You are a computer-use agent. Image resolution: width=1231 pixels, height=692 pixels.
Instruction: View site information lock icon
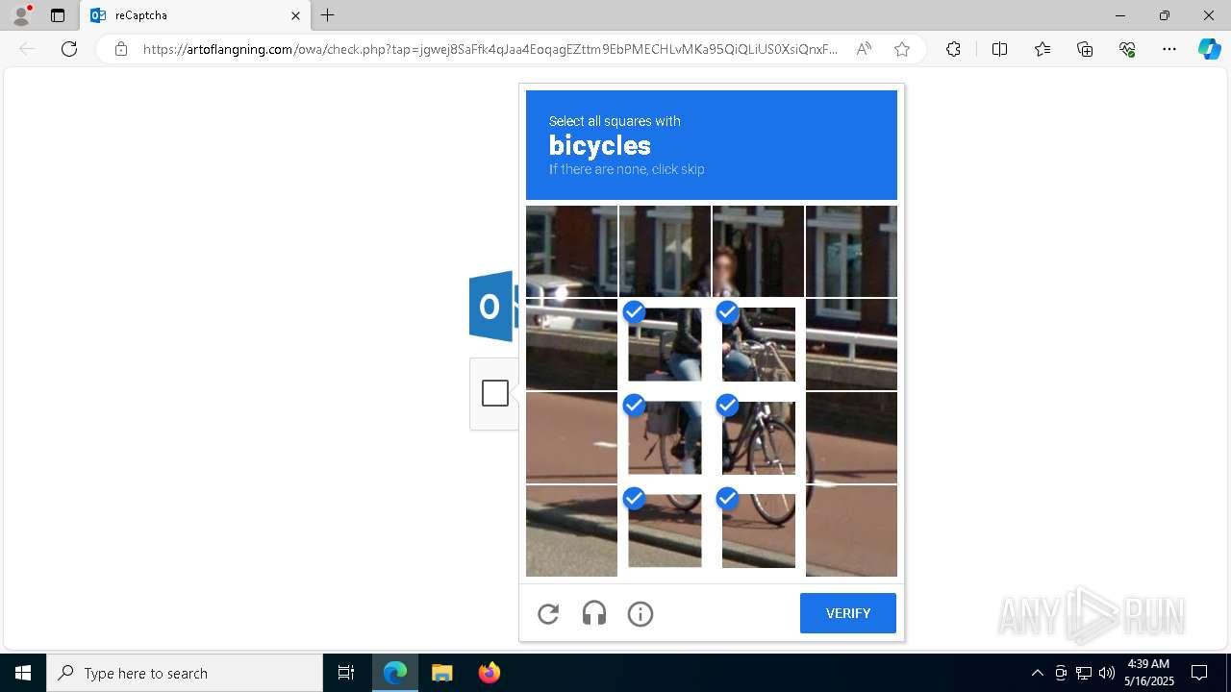click(121, 49)
